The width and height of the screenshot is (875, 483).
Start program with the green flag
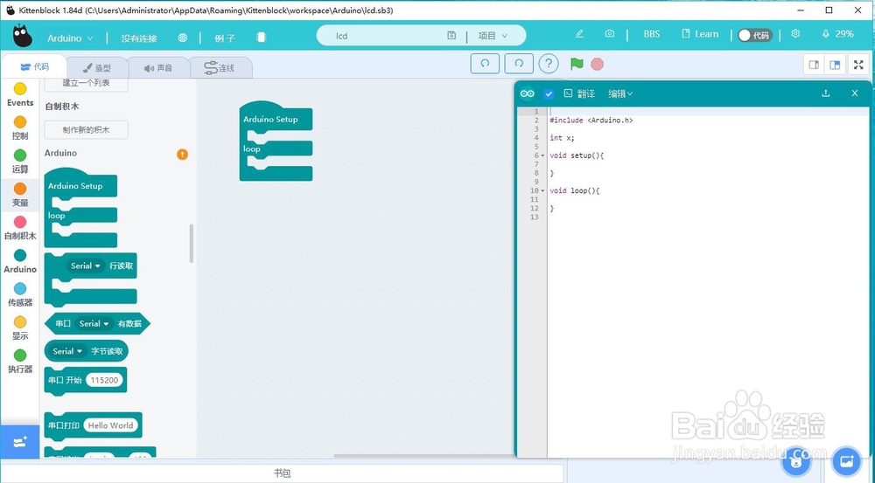(577, 64)
